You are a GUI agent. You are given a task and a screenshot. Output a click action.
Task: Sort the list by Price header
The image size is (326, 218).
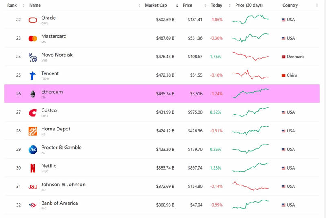[x=187, y=5]
